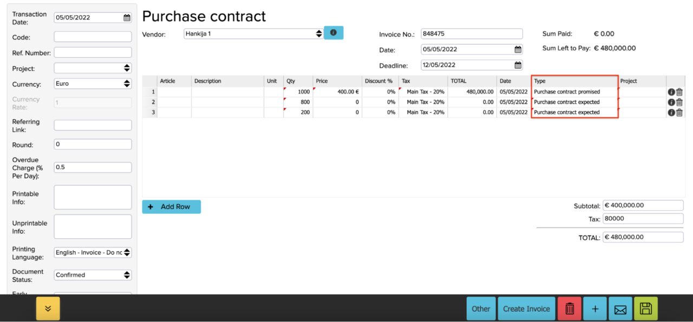
Task: Collapse panel with yellow double-chevron button
Action: pos(48,308)
